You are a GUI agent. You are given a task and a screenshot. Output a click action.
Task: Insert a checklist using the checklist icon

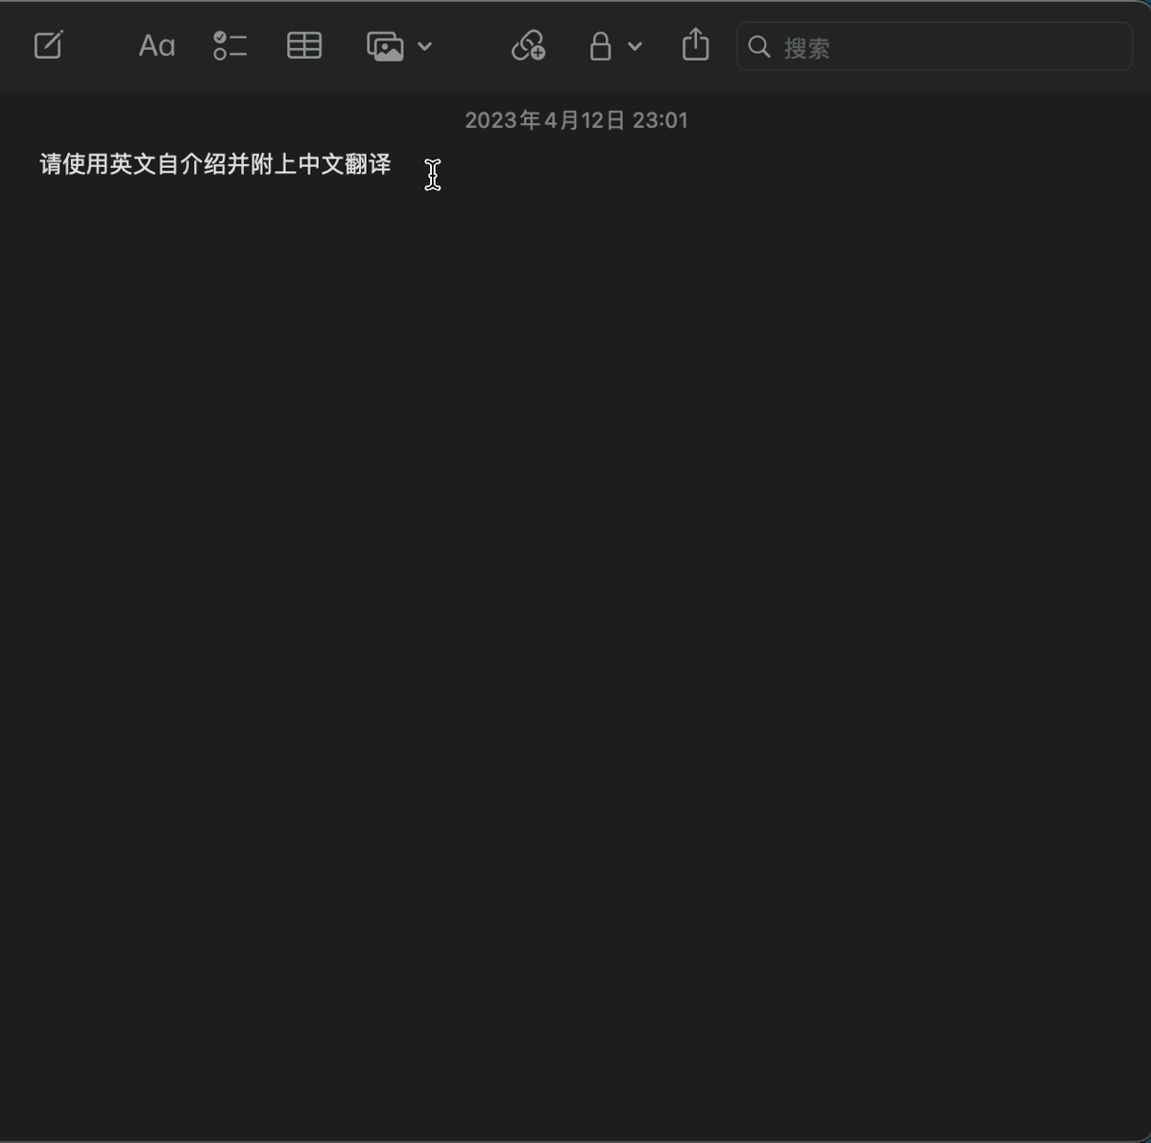click(x=229, y=45)
